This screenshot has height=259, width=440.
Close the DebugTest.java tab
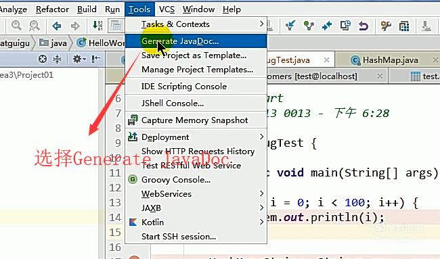(326, 60)
